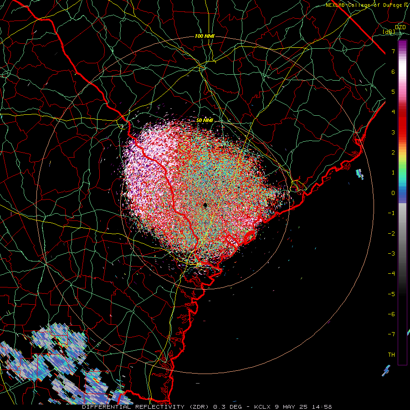Click the 5 value on color scale
410x410 pixels.
[393, 92]
